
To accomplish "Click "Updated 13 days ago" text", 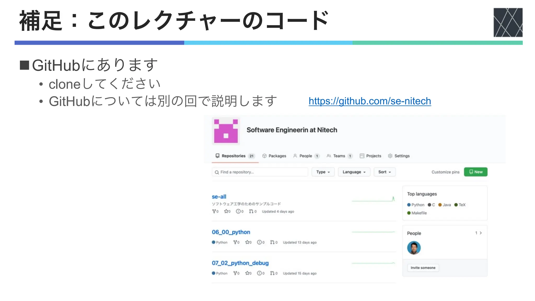I will (300, 242).
